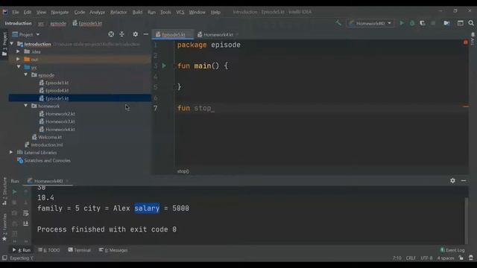Click the Build Project hammer icon

click(338, 23)
